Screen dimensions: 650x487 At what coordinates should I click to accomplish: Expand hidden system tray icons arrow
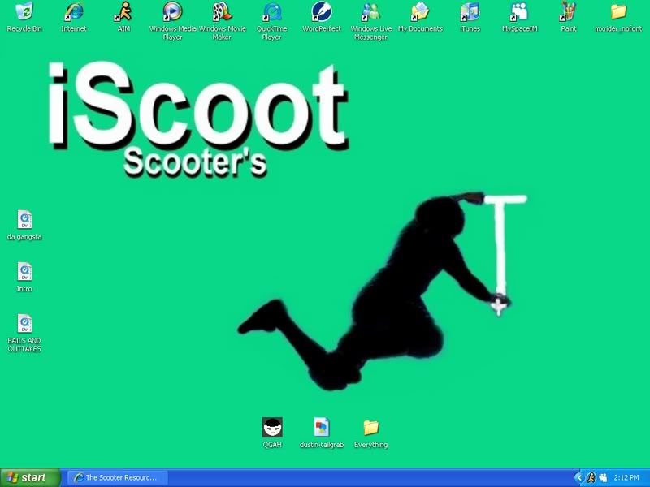(578, 478)
